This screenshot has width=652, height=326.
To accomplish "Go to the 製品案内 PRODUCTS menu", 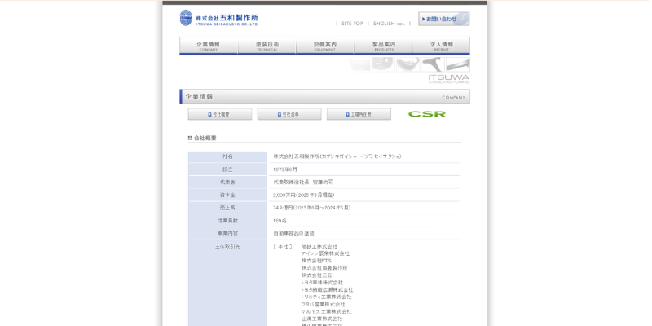I will coord(383,46).
